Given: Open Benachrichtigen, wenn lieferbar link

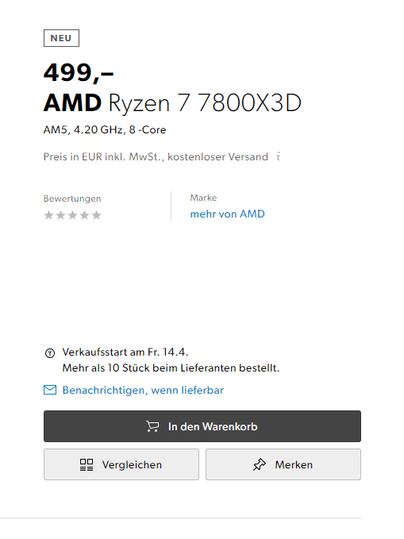Looking at the screenshot, I should point(143,390).
